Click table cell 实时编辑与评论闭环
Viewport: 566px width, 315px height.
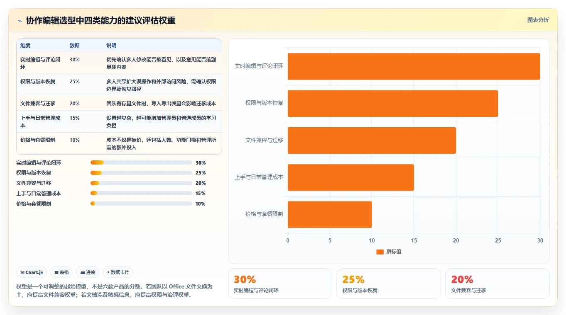click(40, 63)
